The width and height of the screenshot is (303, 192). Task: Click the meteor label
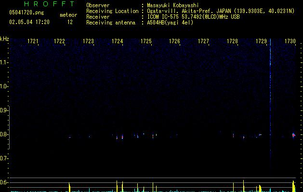pyautogui.click(x=68, y=15)
